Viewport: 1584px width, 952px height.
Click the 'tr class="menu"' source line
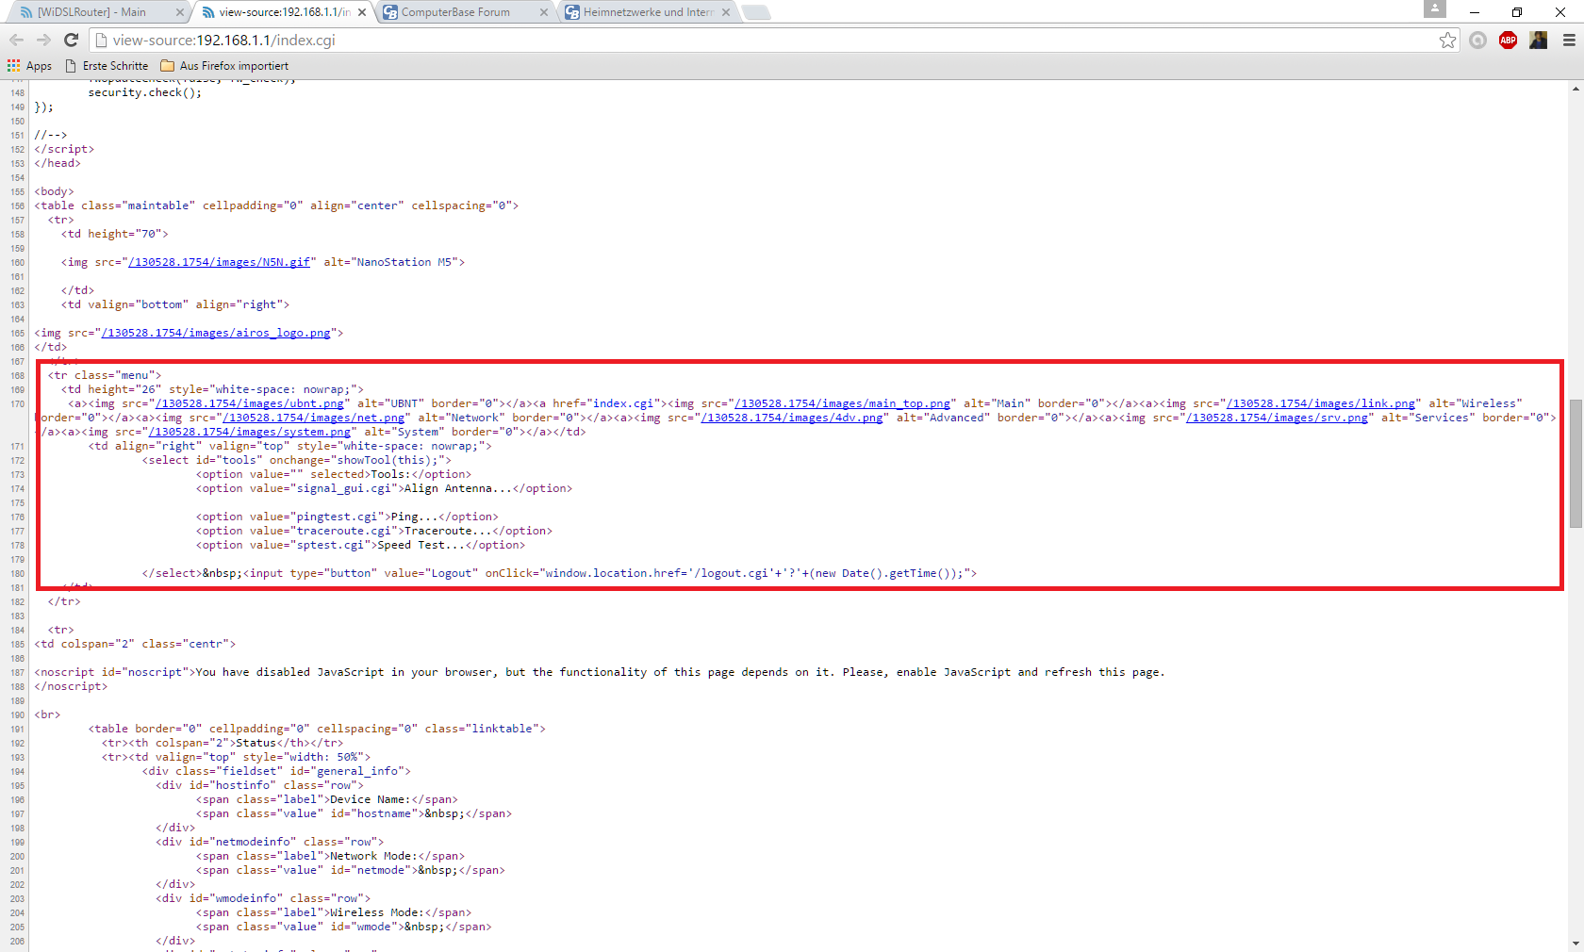pyautogui.click(x=105, y=375)
